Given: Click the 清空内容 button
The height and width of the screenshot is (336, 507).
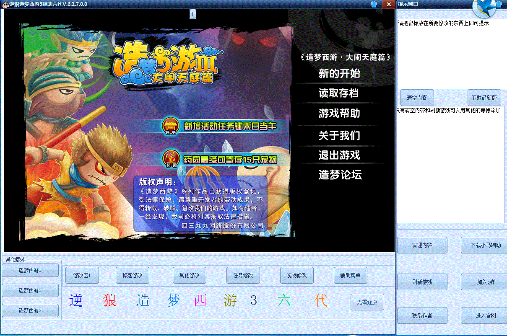Looking at the screenshot, I should click(x=417, y=98).
